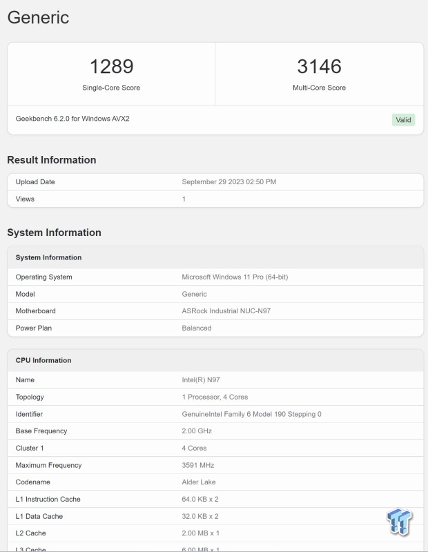Click the System Information table header
This screenshot has height=552, width=428.
click(48, 257)
